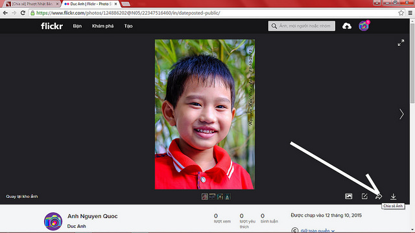Open the Tạo menu

(x=128, y=26)
